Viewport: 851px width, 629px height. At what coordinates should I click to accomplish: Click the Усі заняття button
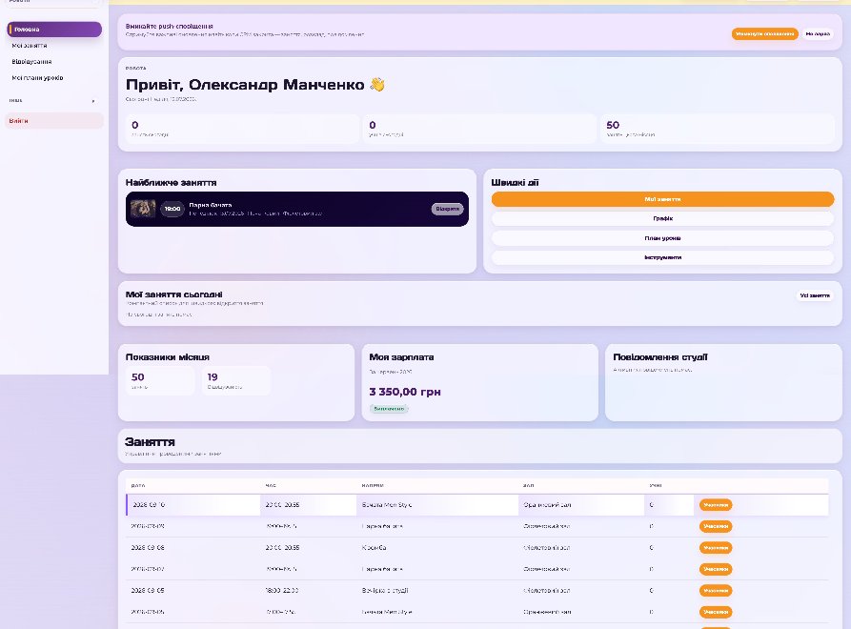point(815,295)
